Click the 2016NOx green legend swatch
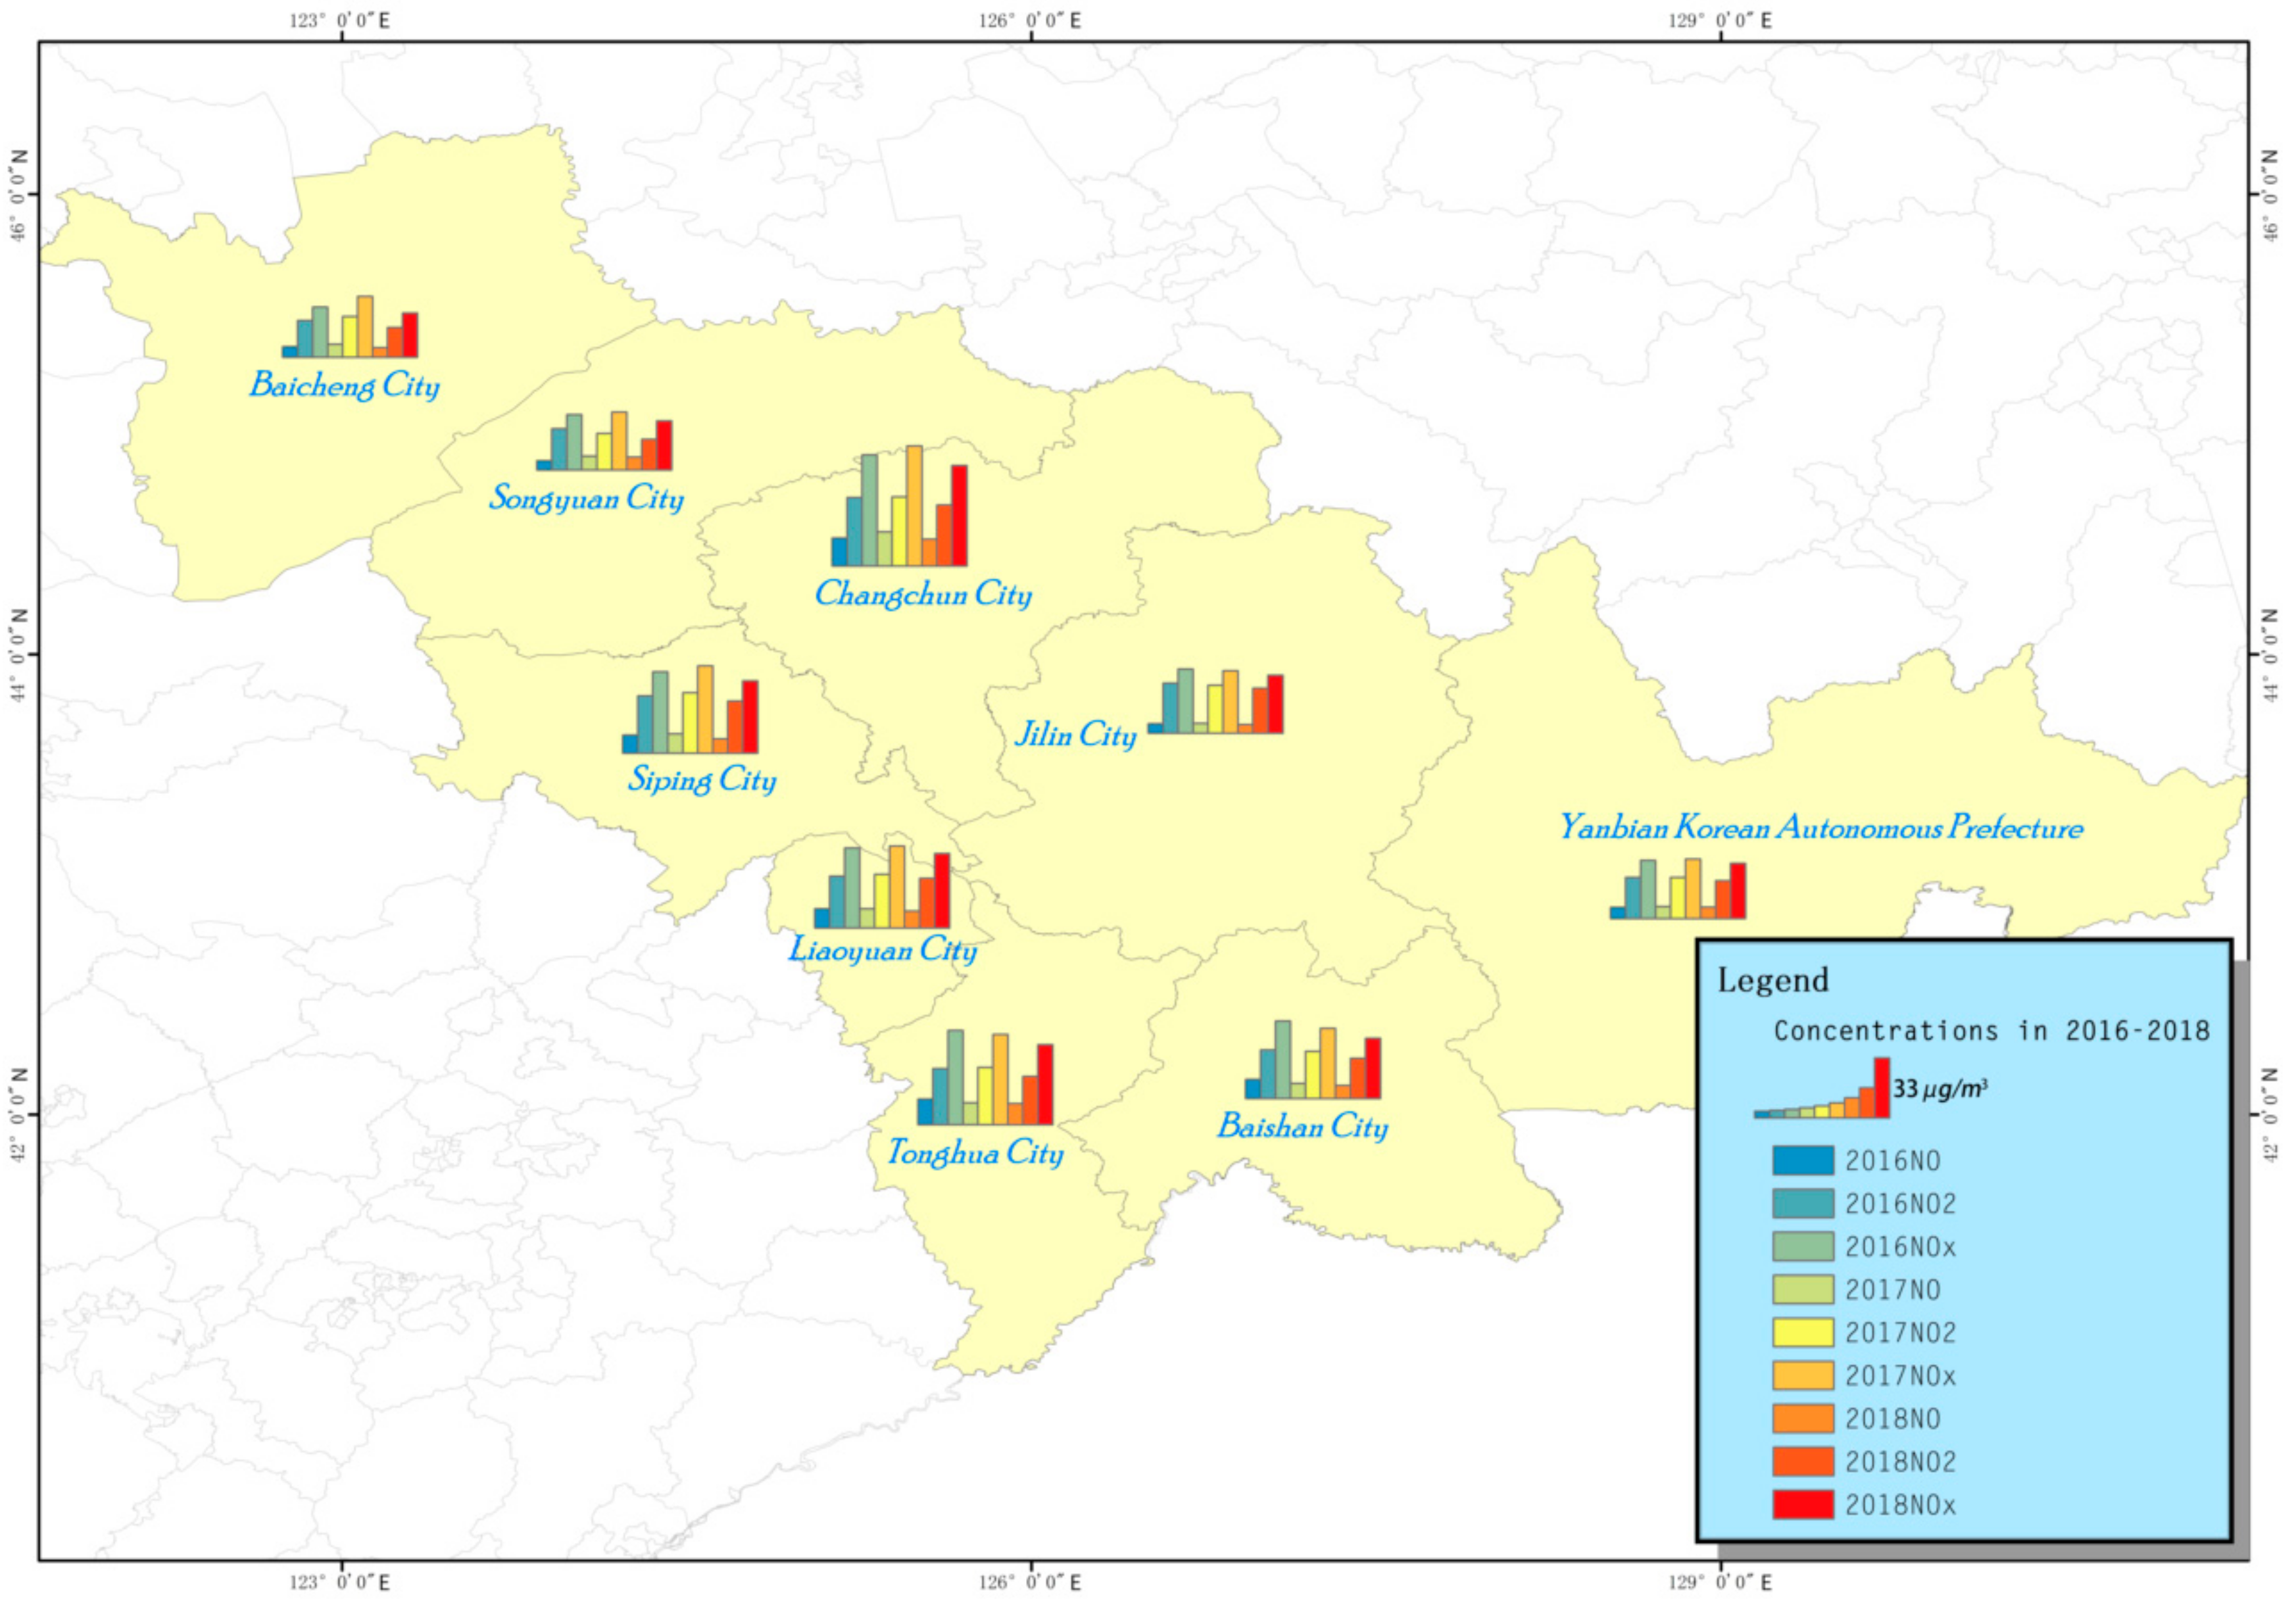 tap(1803, 1246)
